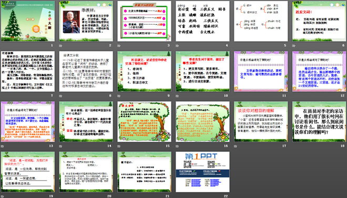
Task: Click the animation star icon below slide 9
Action: (x=119, y=96)
